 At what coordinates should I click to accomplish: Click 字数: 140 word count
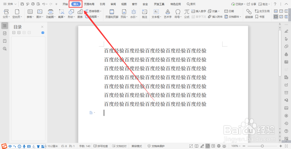click(x=85, y=146)
